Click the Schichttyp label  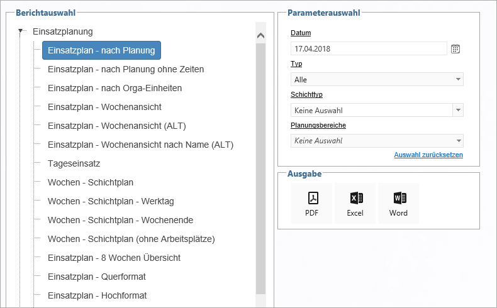coord(306,94)
